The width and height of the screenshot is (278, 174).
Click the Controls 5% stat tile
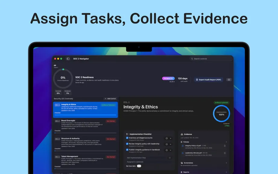[x=58, y=92]
